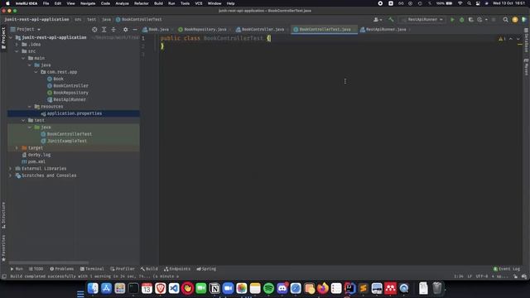Image resolution: width=530 pixels, height=298 pixels.
Task: Open the Project view selector dropdown
Action: click(x=26, y=30)
